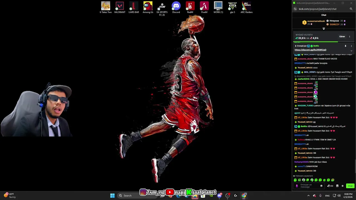Click the 32,6 k prediction votes value
356x200 pixels.
click(302, 38)
